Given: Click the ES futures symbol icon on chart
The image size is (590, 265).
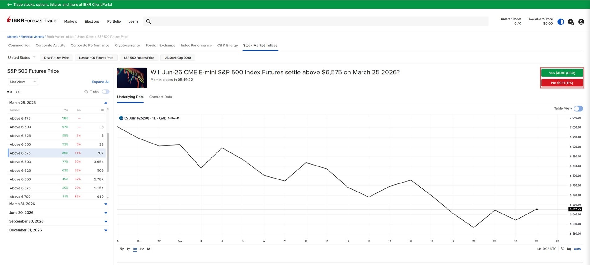Looking at the screenshot, I should click(x=121, y=118).
